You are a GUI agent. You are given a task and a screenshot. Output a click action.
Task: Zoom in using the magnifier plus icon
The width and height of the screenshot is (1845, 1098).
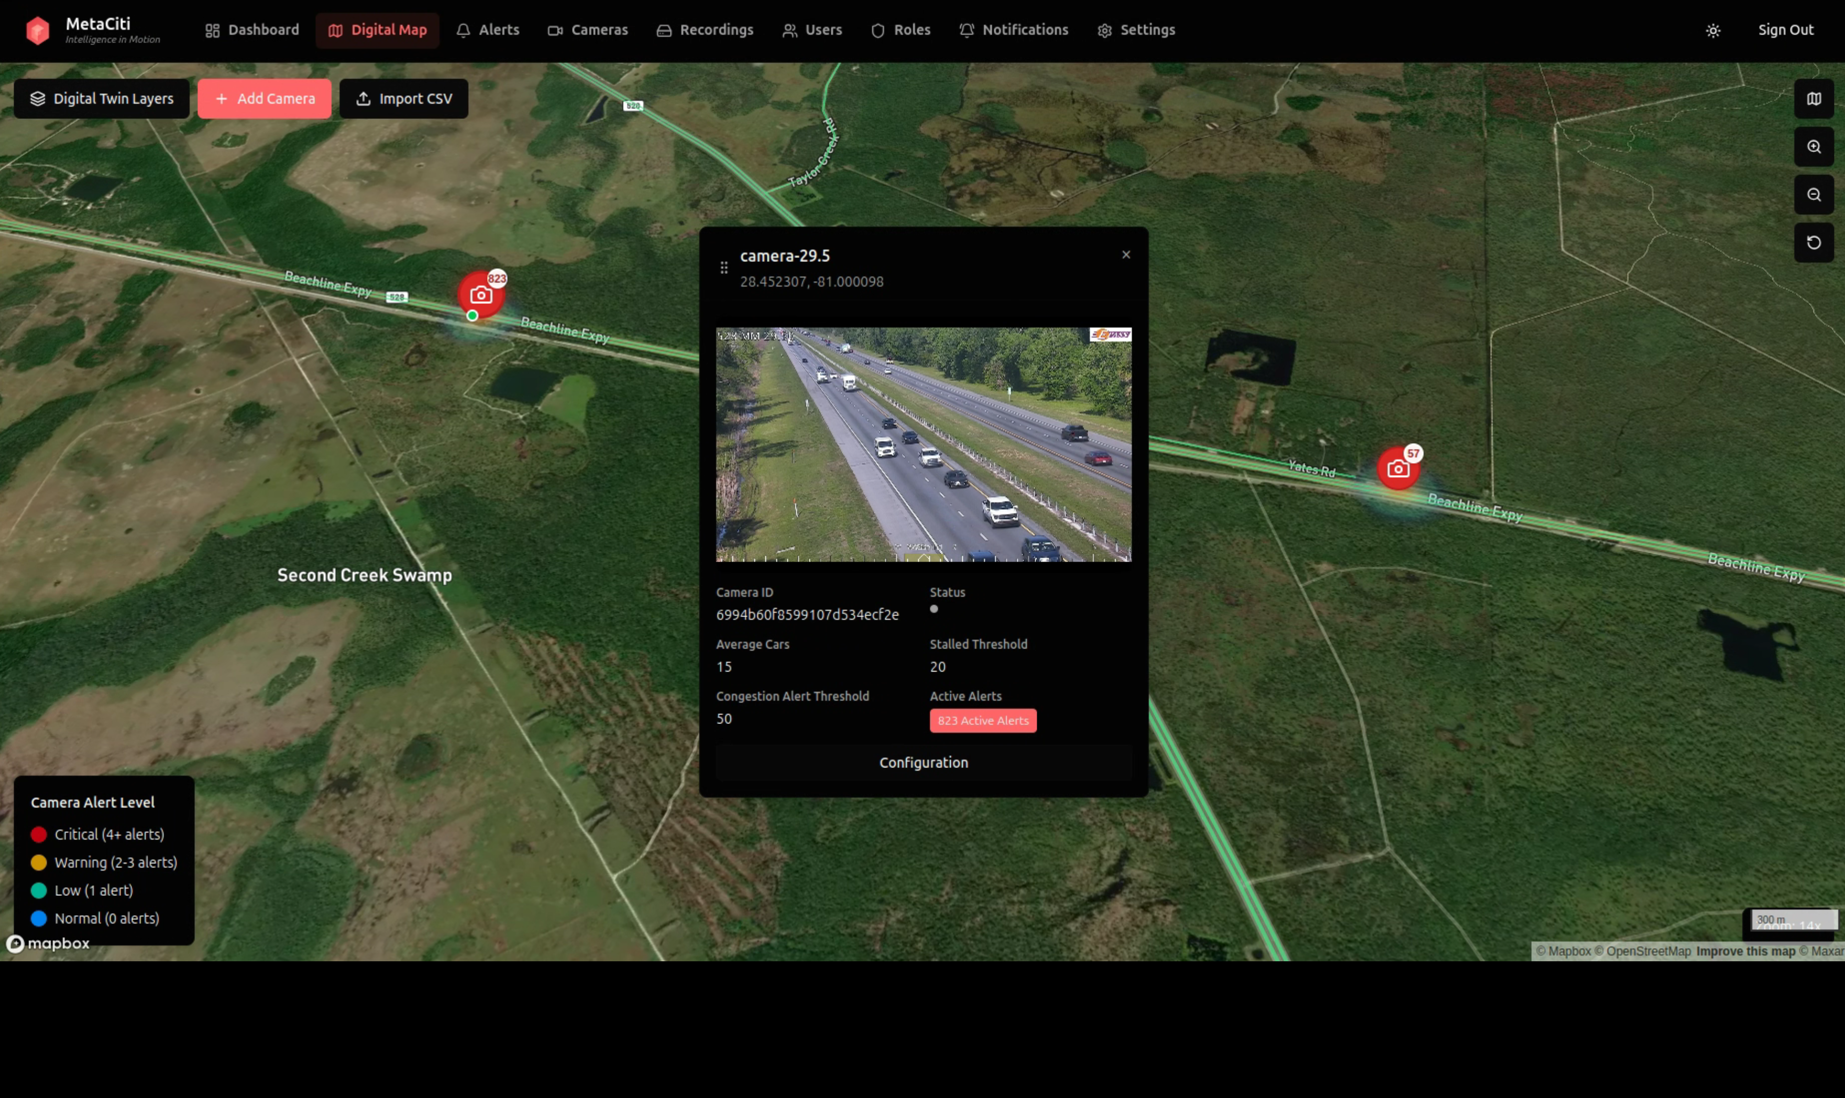(x=1813, y=147)
